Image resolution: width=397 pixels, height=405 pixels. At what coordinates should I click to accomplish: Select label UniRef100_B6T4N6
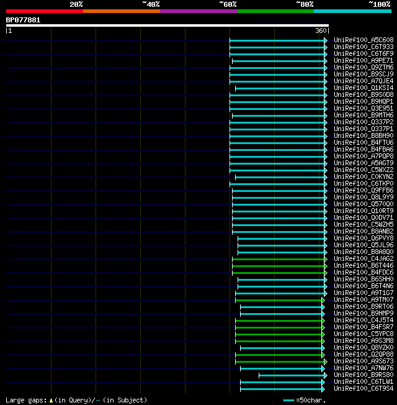pyautogui.click(x=364, y=286)
